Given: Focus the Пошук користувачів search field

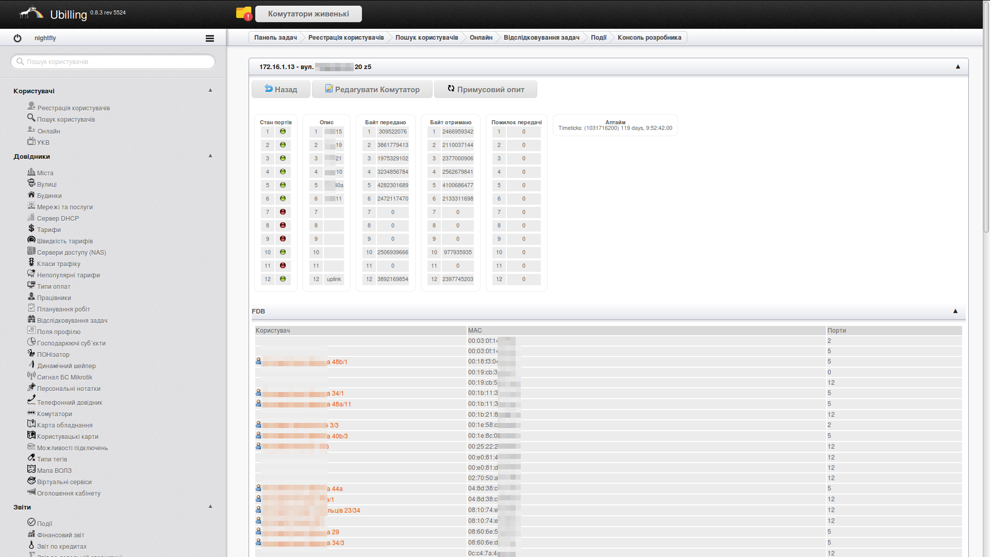Looking at the screenshot, I should click(x=113, y=61).
